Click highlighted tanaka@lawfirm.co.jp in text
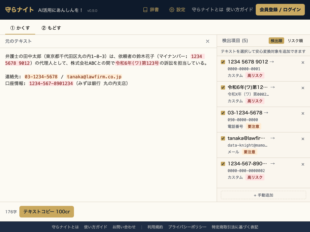Screen dimensions: 310x232 (x=94, y=77)
